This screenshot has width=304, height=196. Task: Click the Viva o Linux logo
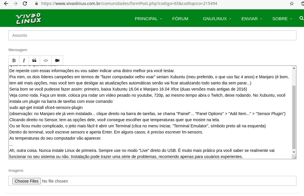(28, 18)
